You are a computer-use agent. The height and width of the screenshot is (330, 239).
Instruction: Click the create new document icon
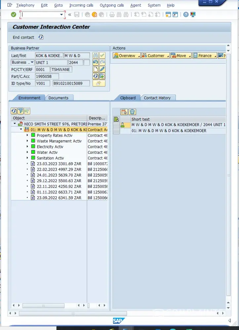96,69
